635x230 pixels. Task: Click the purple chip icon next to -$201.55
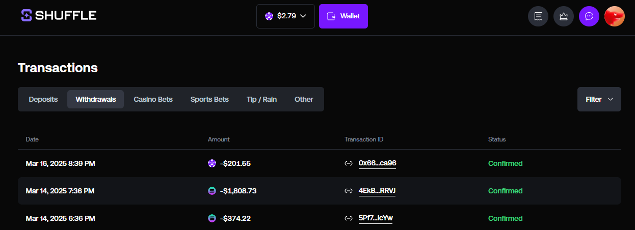tap(212, 163)
